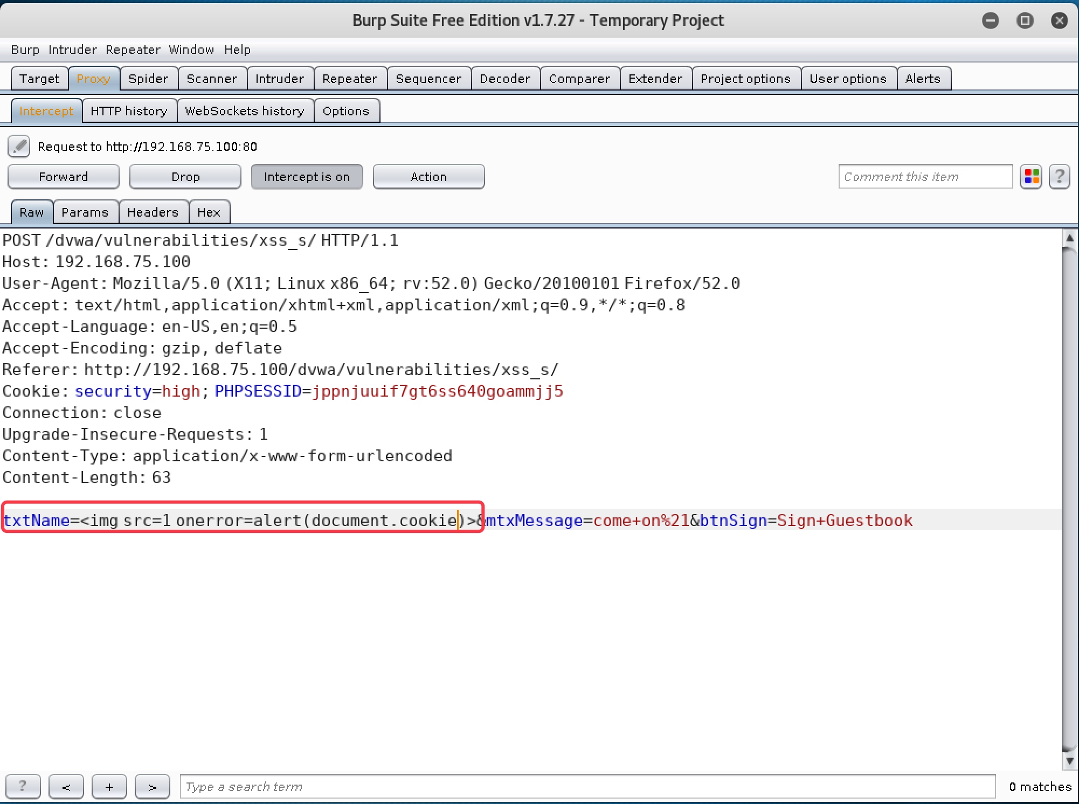Click the help question mark icon near comment
Image resolution: width=1079 pixels, height=804 pixels.
click(1060, 177)
